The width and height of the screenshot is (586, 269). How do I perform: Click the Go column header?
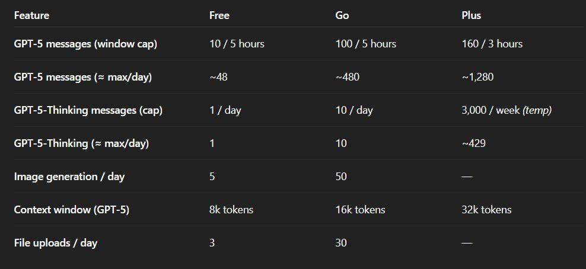coord(342,15)
